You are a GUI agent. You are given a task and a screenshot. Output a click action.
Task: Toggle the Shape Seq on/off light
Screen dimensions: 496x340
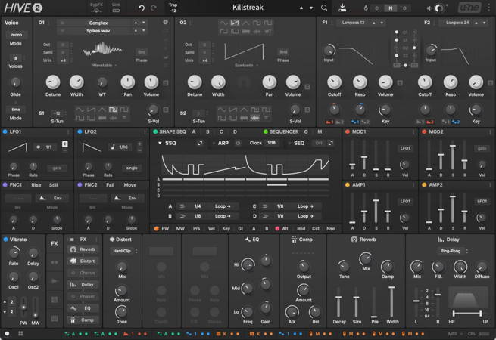154,131
